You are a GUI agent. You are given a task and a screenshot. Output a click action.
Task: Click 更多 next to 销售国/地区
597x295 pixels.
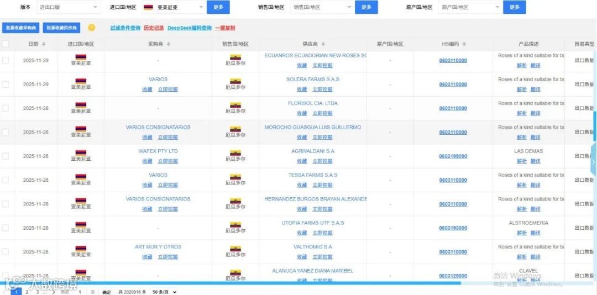point(366,7)
